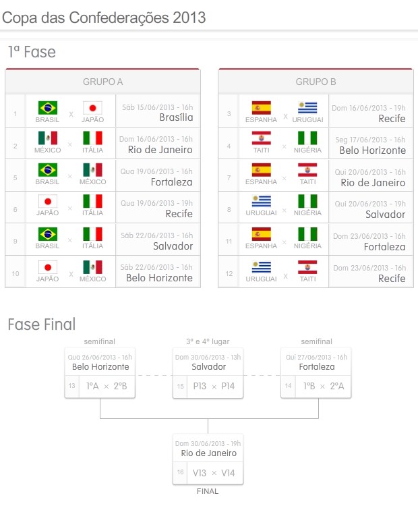Click Uruguay flag in Uruguai x Taiti match
The image size is (418, 506).
pyautogui.click(x=261, y=266)
